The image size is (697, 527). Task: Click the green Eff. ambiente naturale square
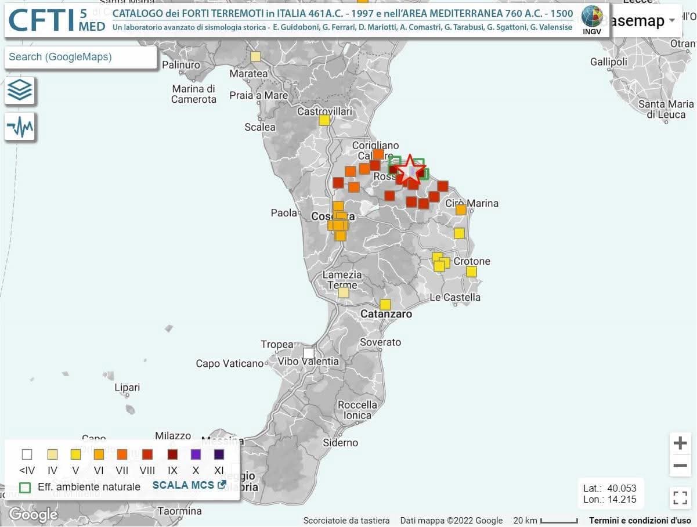pyautogui.click(x=25, y=486)
